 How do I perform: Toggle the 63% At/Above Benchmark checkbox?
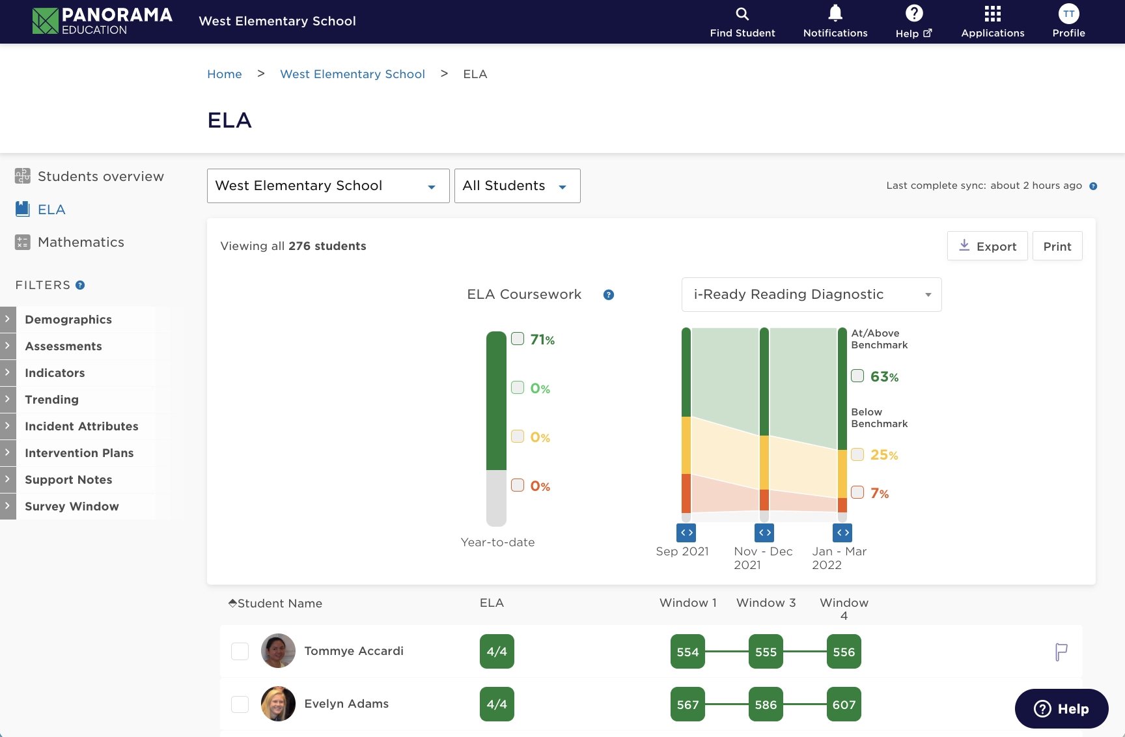[x=857, y=376]
